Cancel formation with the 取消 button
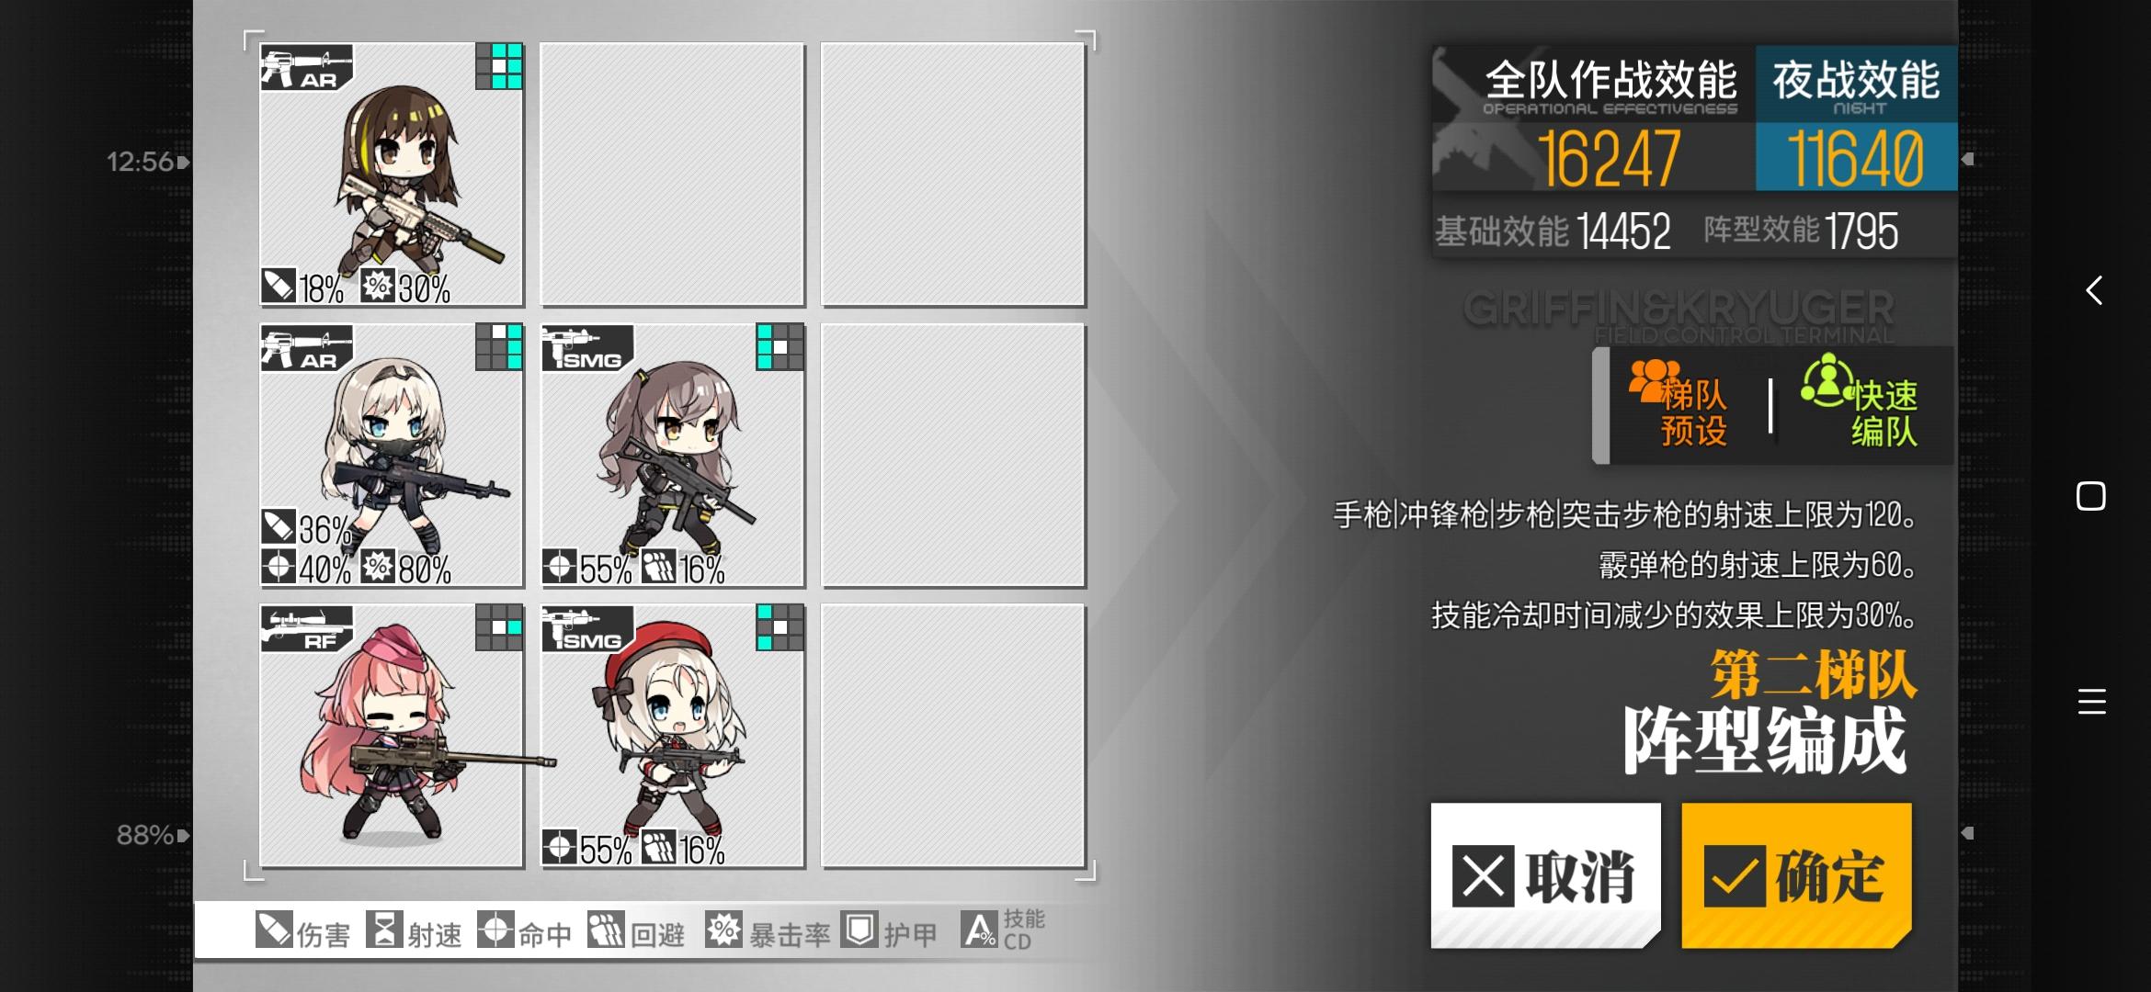Image resolution: width=2151 pixels, height=992 pixels. tap(1545, 875)
